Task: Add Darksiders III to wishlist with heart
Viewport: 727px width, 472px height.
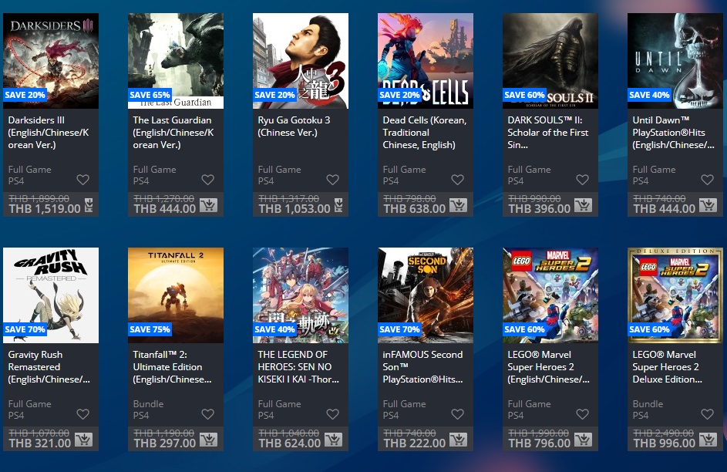Action: 83,180
